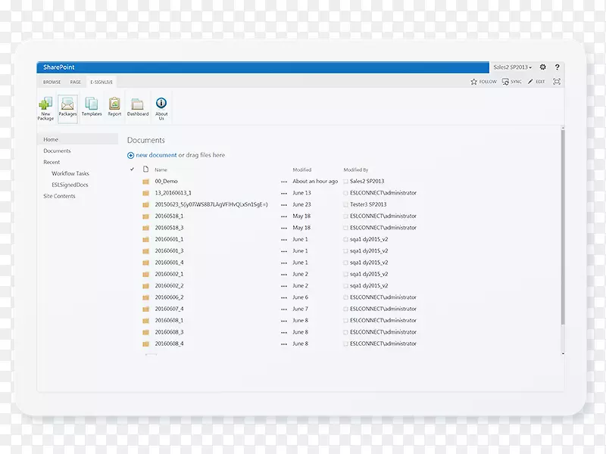Image resolution: width=606 pixels, height=454 pixels.
Task: Toggle Follow for this site
Action: [484, 81]
